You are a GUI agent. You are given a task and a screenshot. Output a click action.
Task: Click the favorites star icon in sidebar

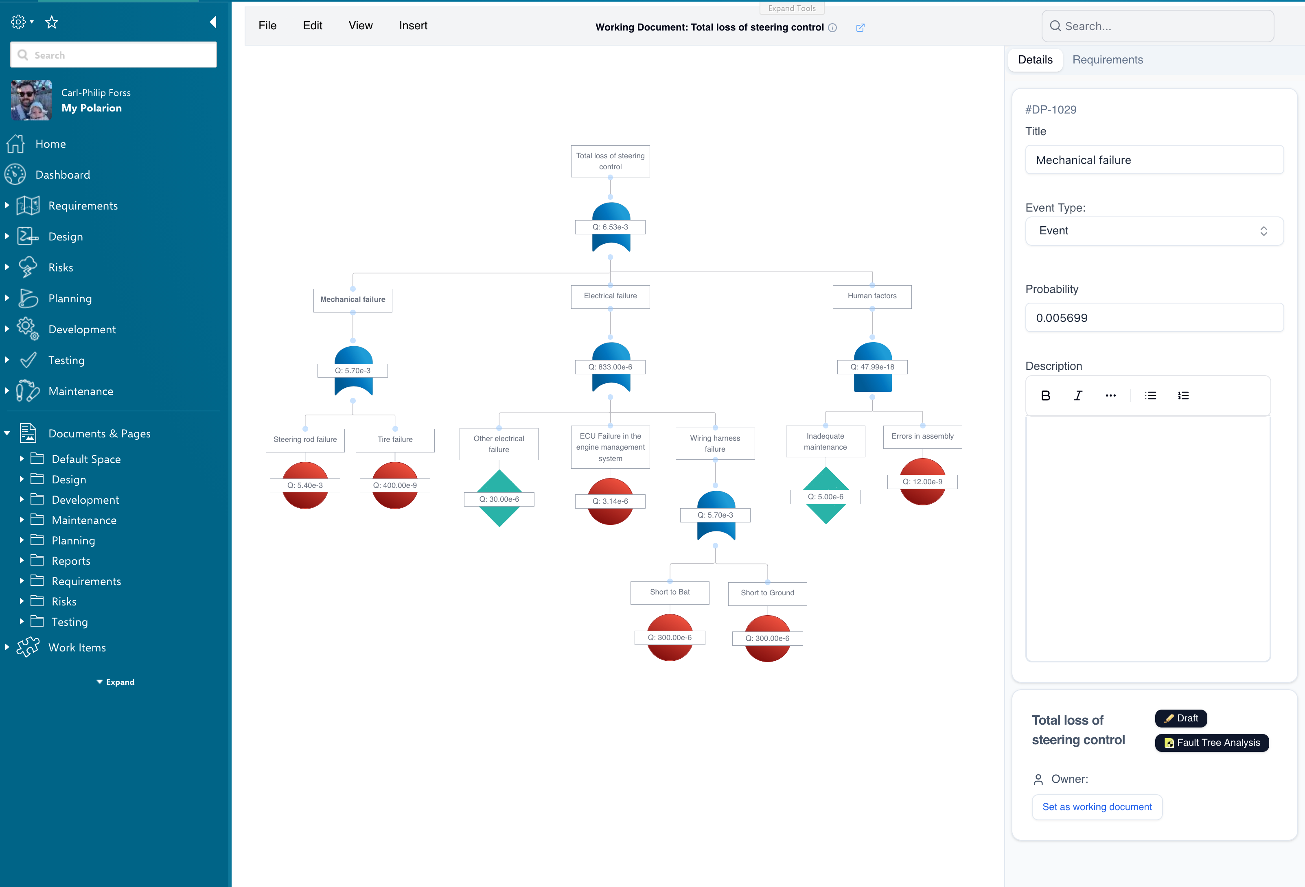tap(52, 22)
